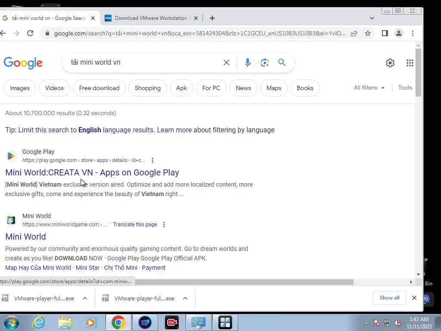Select the Free download filter chip
Screen dimensions: 441x331
pos(99,88)
